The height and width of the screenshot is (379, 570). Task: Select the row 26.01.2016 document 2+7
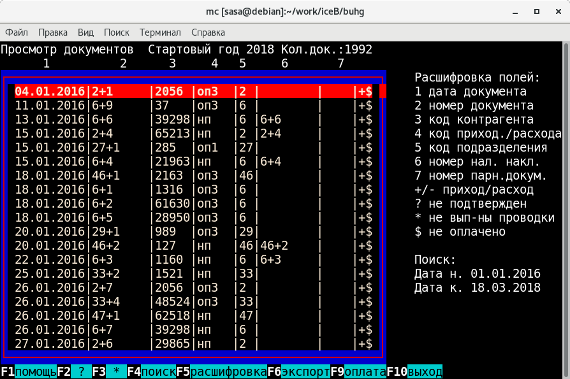(x=193, y=287)
